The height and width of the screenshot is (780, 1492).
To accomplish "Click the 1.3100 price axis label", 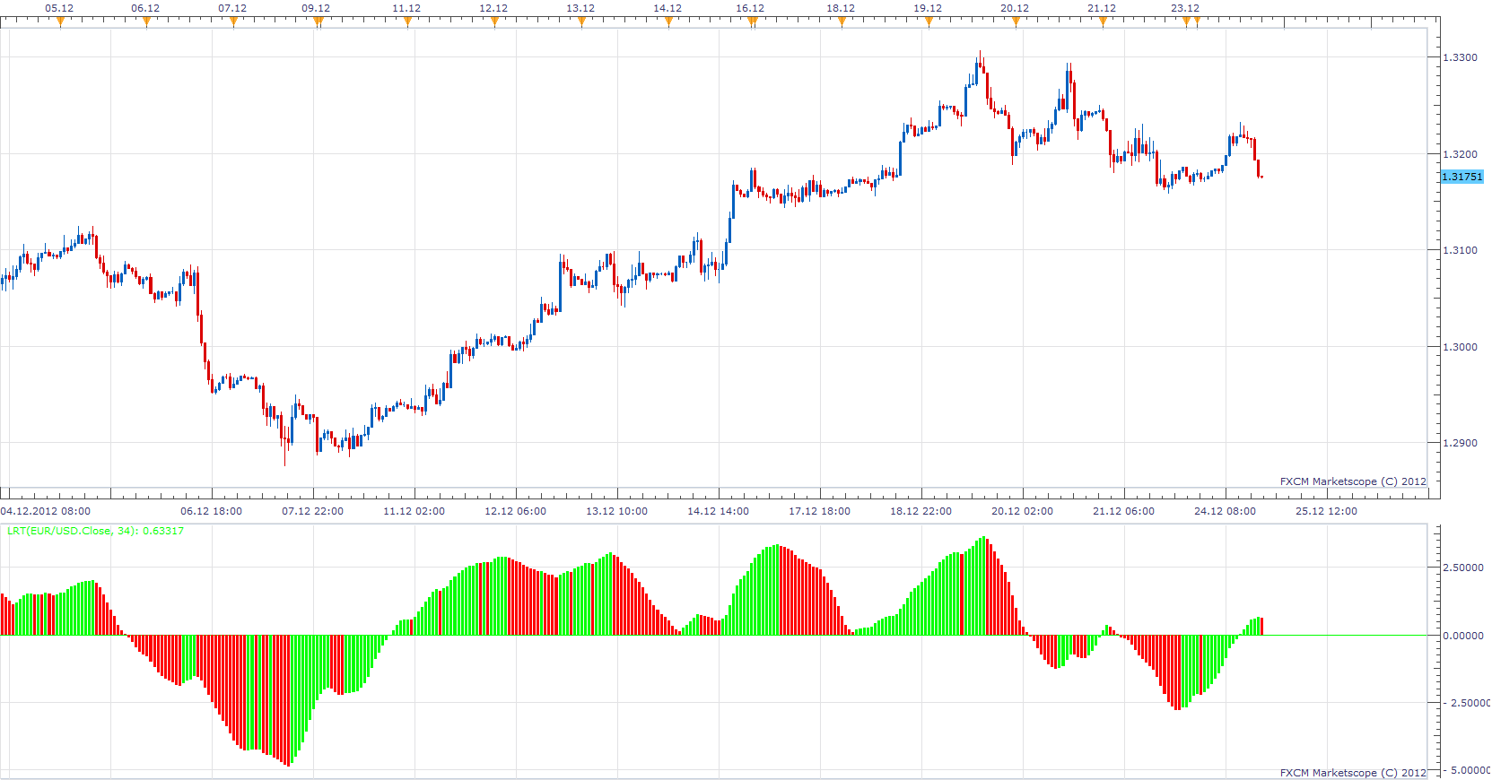I will click(1460, 250).
